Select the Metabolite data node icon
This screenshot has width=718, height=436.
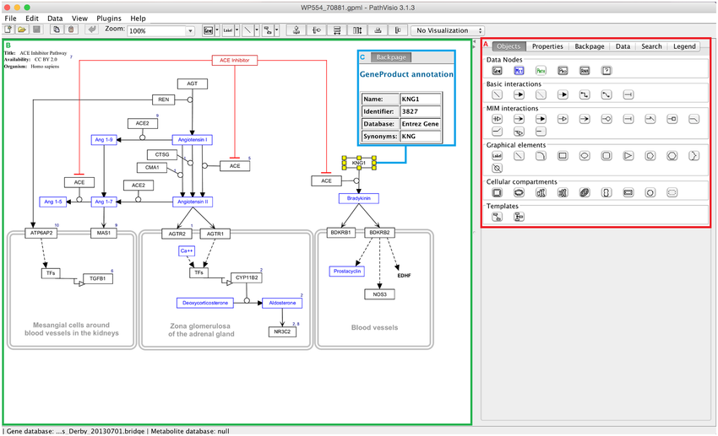519,71
